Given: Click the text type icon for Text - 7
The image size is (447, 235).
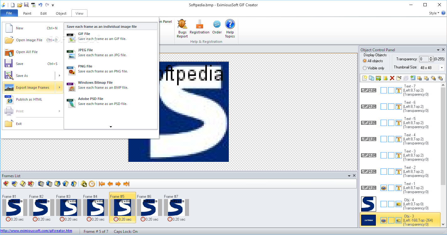Looking at the screenshot, I should tap(399, 90).
